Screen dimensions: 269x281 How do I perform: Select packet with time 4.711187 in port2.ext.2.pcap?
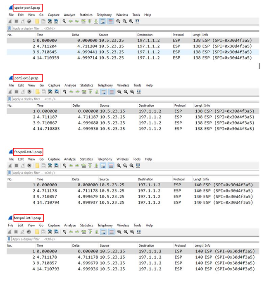pos(133,117)
